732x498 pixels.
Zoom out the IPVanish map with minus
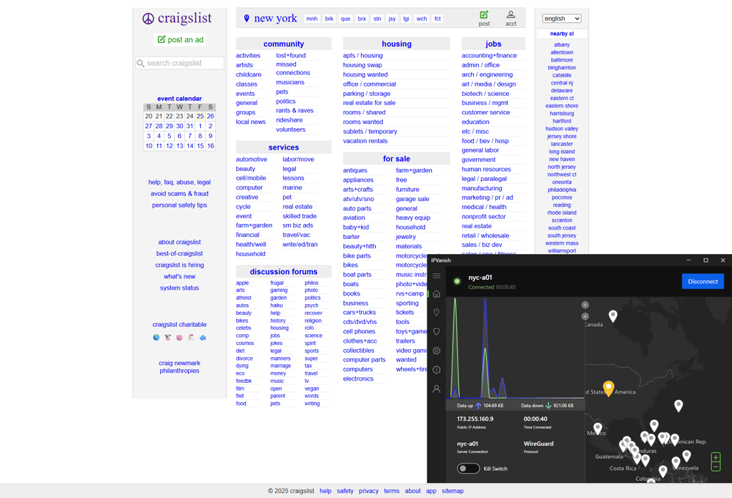tap(716, 467)
